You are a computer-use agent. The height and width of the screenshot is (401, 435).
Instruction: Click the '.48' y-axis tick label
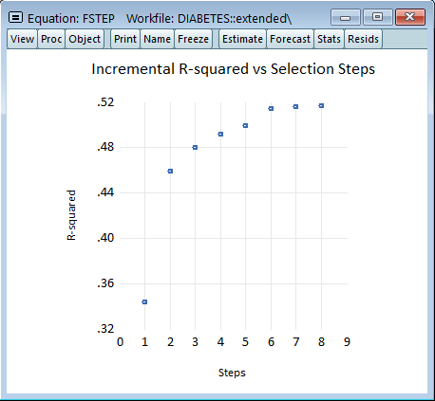tap(105, 147)
